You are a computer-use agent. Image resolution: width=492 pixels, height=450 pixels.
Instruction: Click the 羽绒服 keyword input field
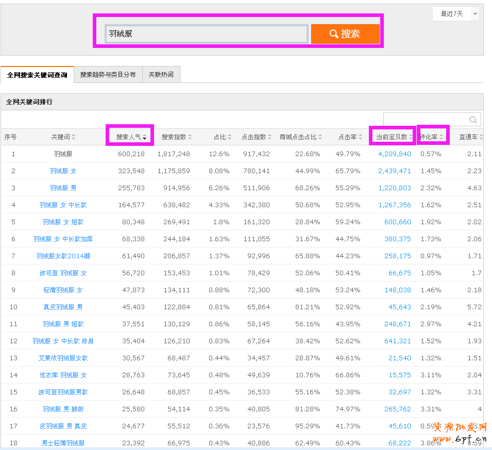click(x=206, y=34)
